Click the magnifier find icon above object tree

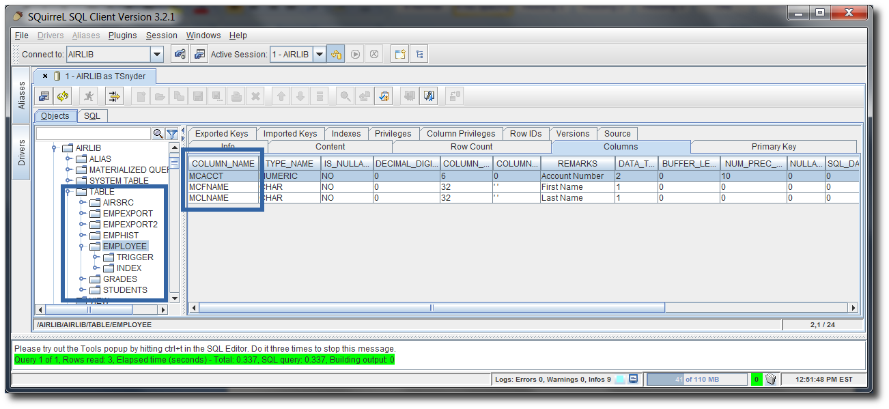[x=158, y=134]
